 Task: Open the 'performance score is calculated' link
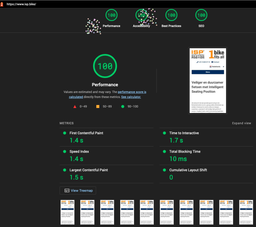pyautogui.click(x=132, y=92)
